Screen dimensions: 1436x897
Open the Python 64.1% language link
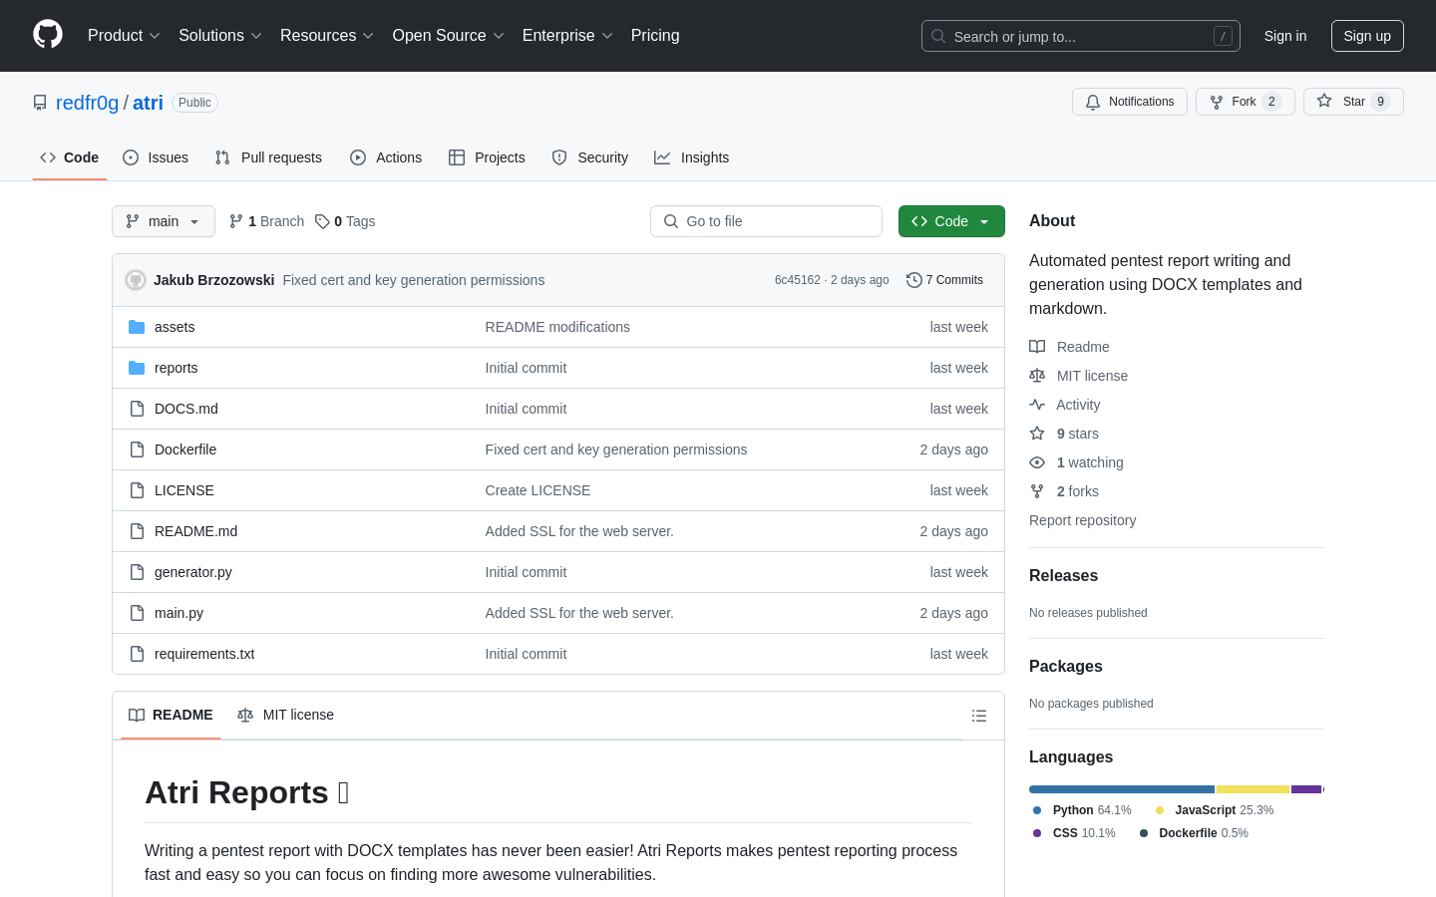pos(1082,810)
